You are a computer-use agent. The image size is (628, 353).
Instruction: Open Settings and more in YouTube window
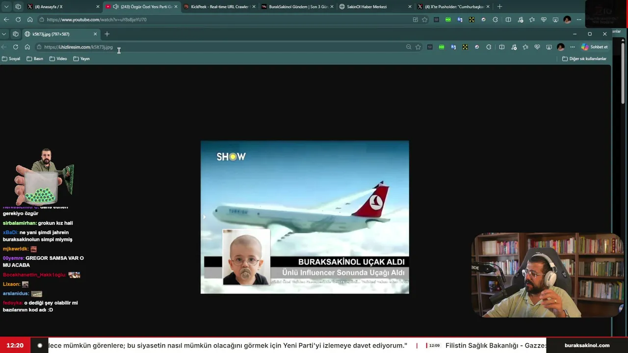pyautogui.click(x=579, y=20)
